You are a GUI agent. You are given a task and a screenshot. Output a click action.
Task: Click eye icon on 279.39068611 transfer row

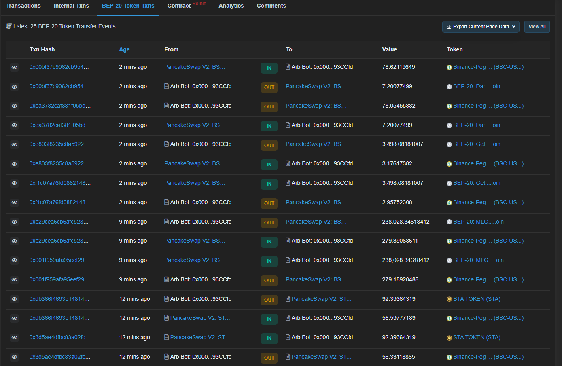coord(14,241)
